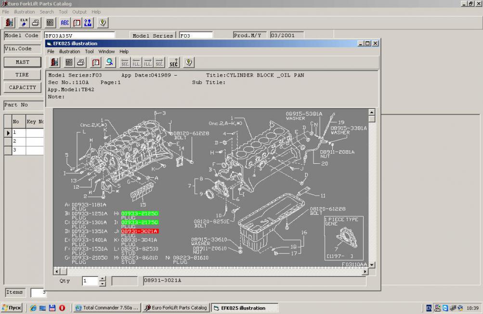
Task: Go to next section with right SEC arrow
Action: (x=159, y=63)
